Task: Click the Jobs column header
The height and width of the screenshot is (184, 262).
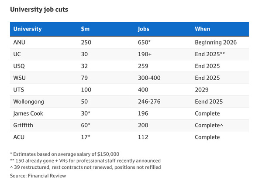Action: 145,29
